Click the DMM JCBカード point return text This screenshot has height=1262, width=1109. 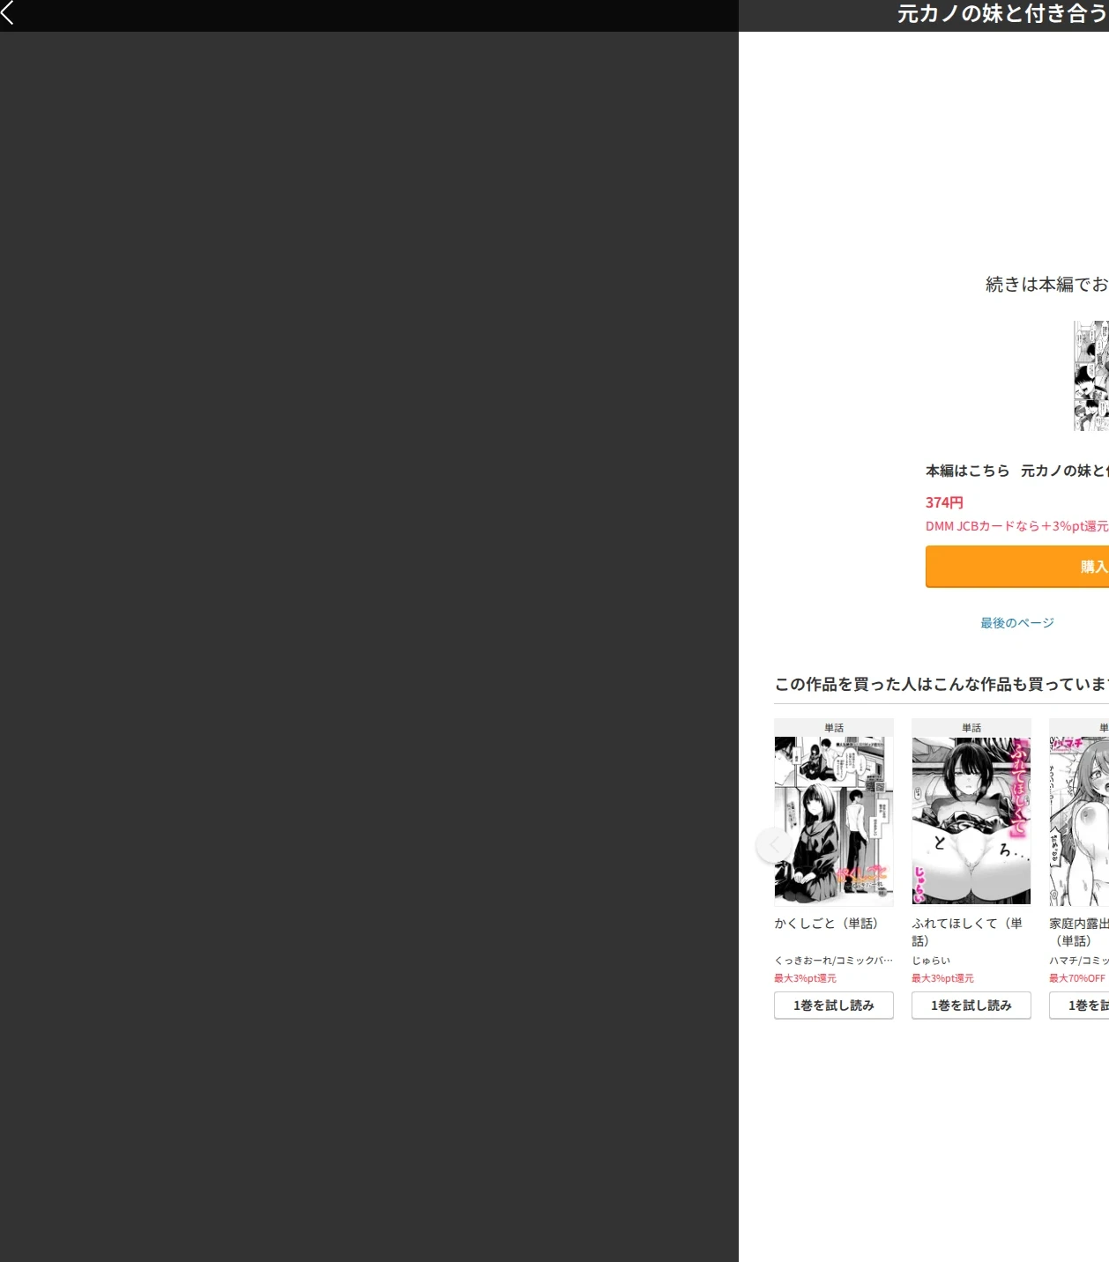(1017, 526)
